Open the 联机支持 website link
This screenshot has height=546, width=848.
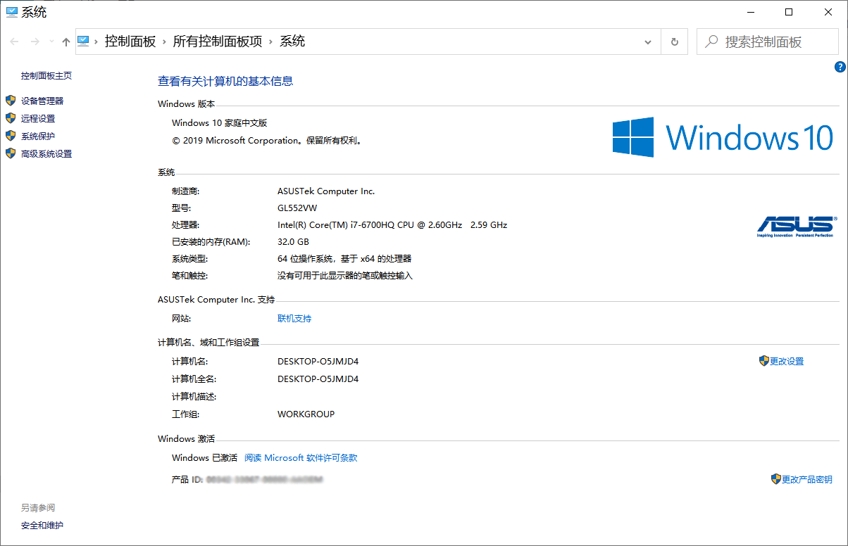tap(294, 319)
